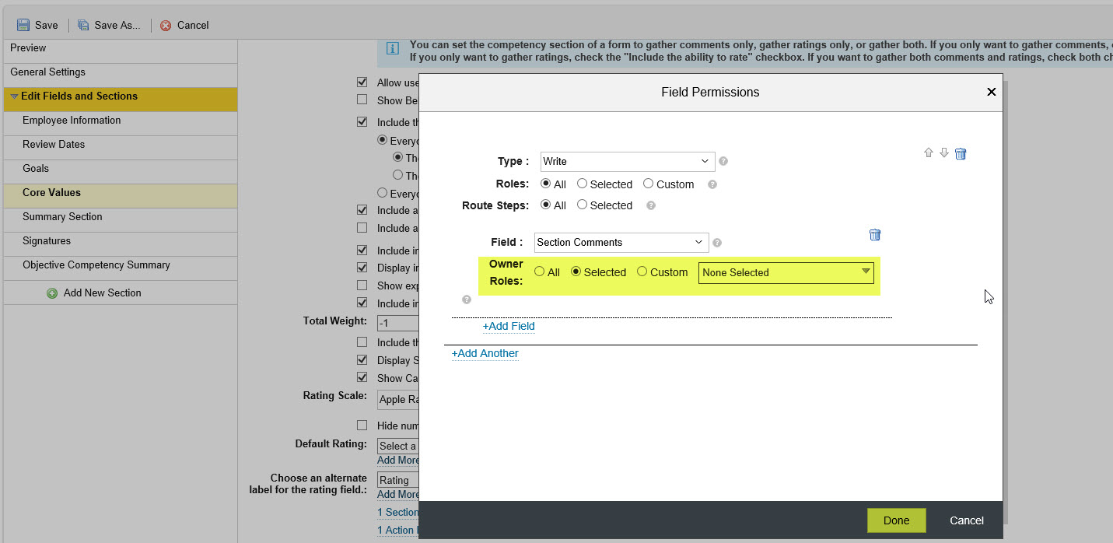The width and height of the screenshot is (1113, 543).
Task: Click the 1 Action link
Action: point(398,530)
